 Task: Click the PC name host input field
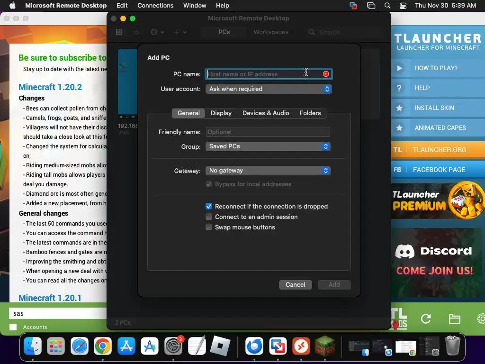[269, 74]
